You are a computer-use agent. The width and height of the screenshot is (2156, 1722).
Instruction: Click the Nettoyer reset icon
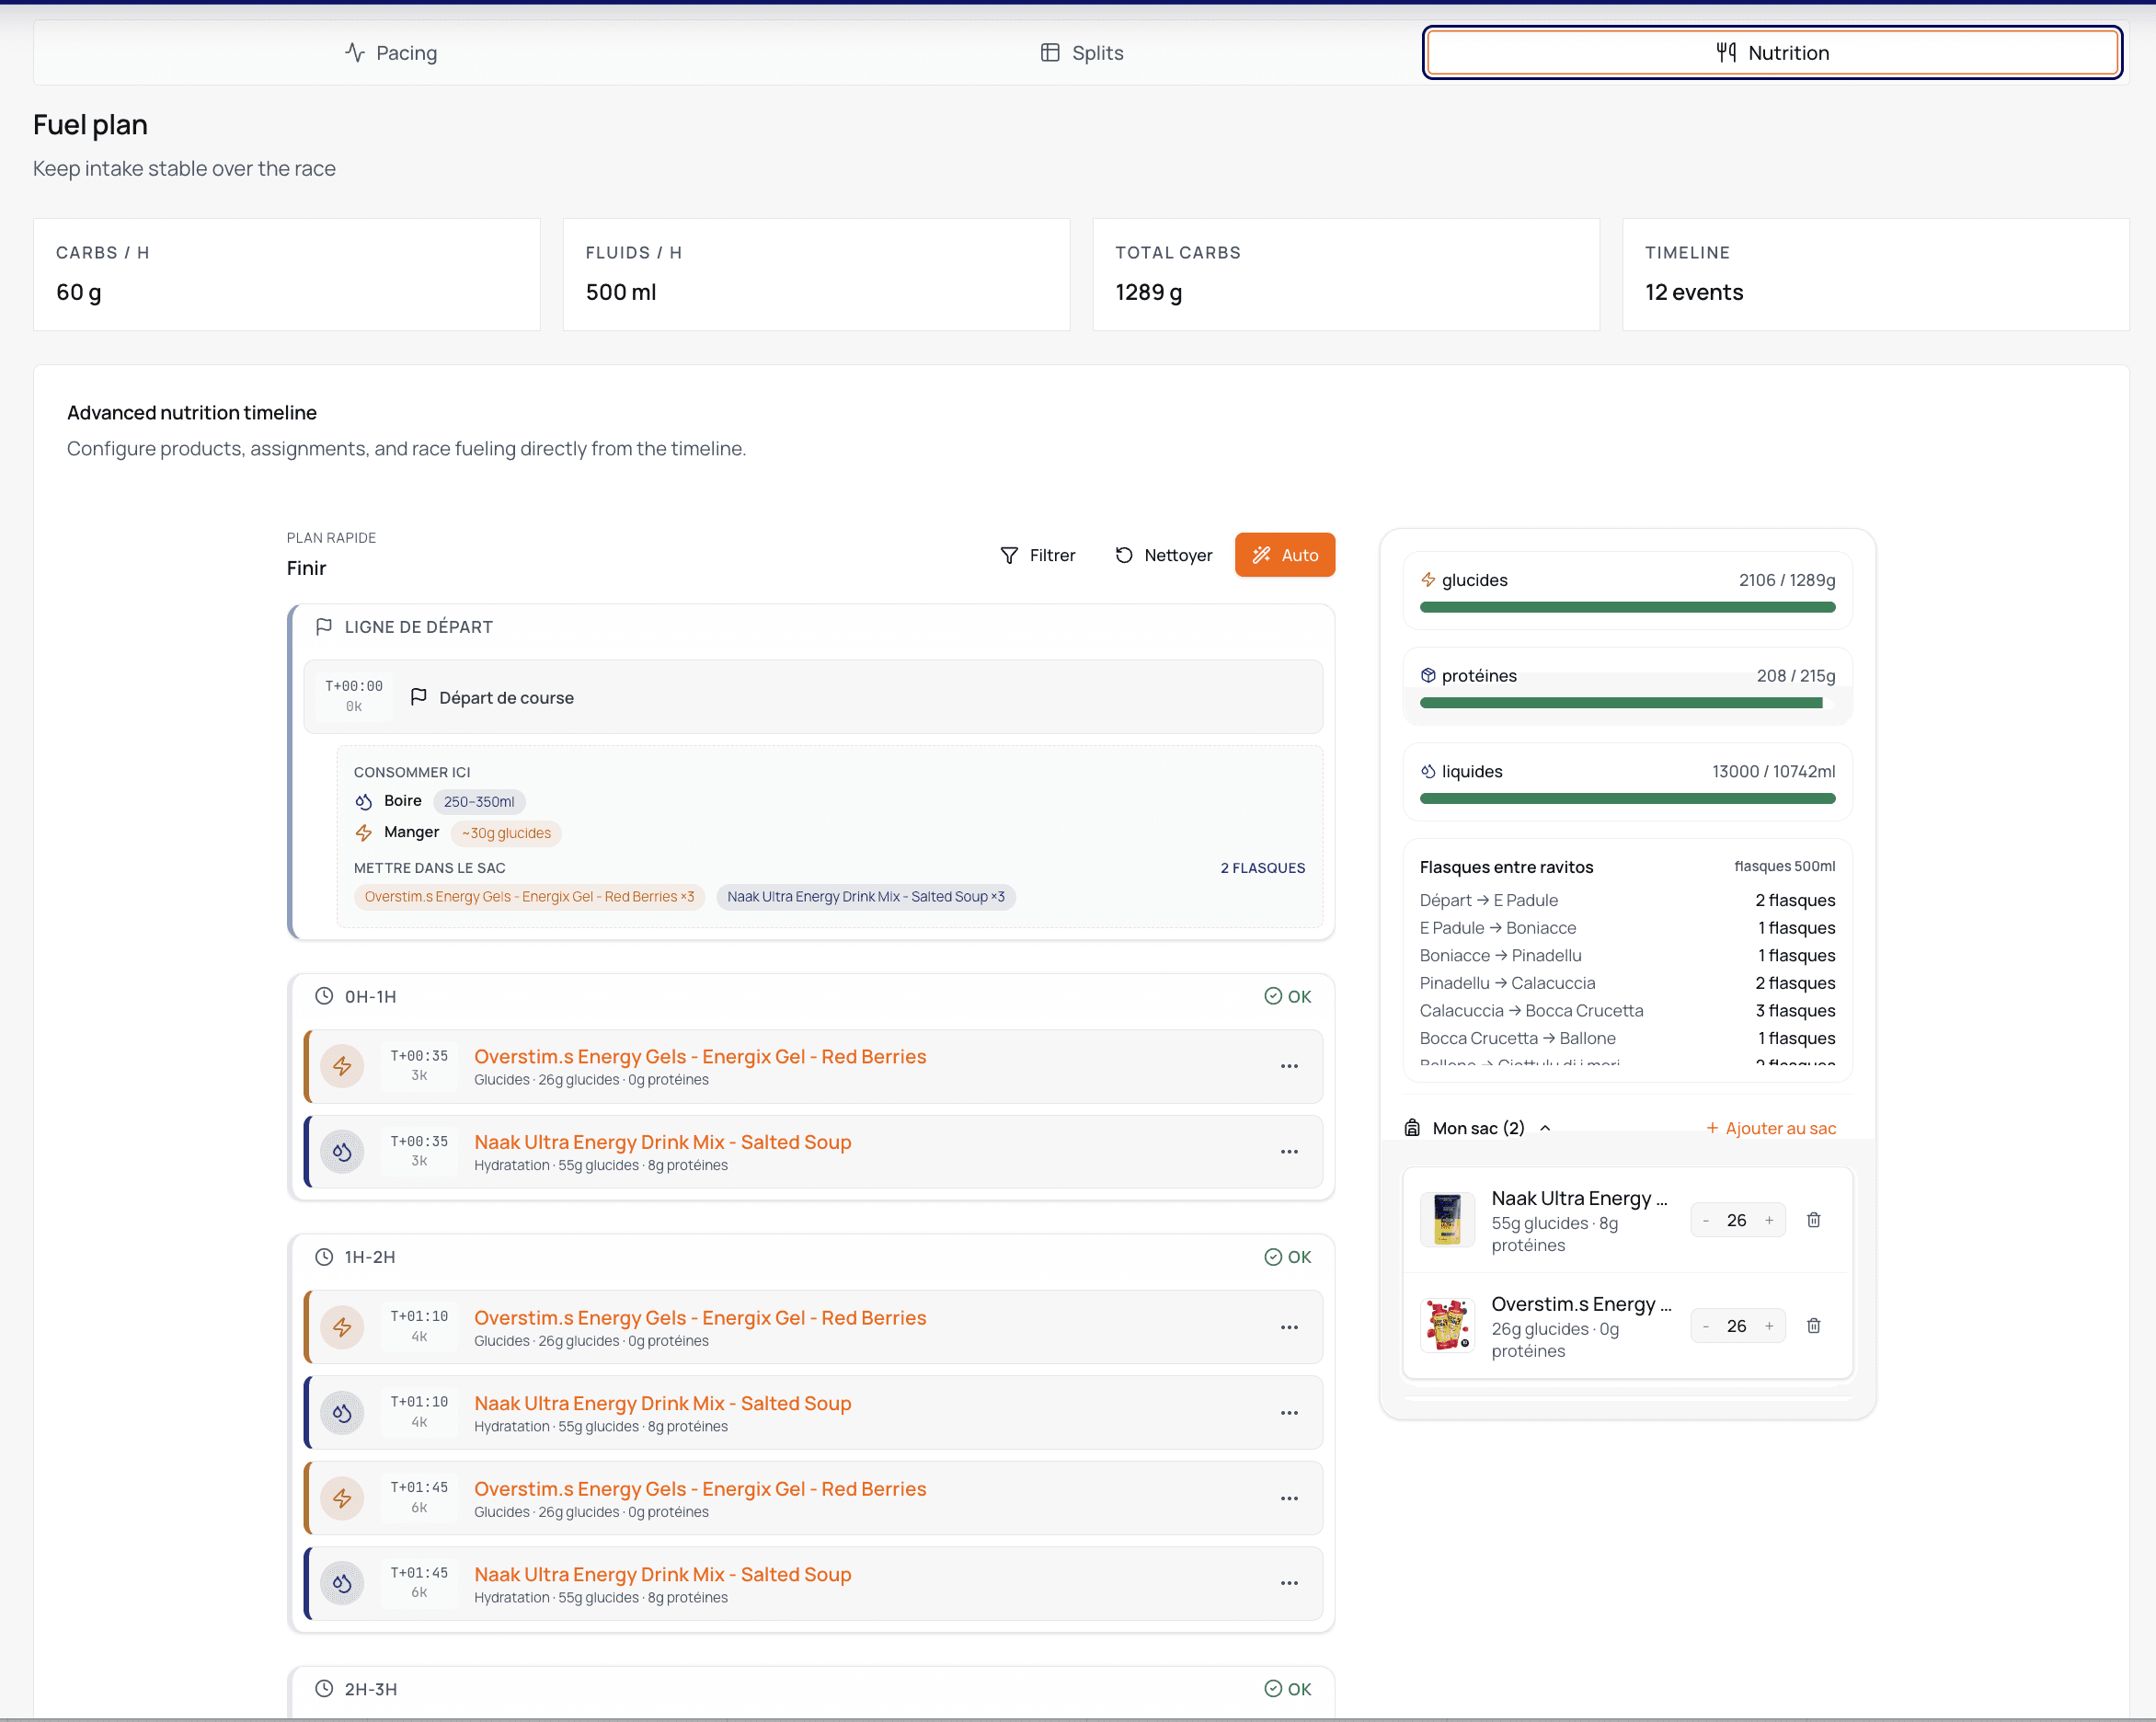tap(1124, 555)
